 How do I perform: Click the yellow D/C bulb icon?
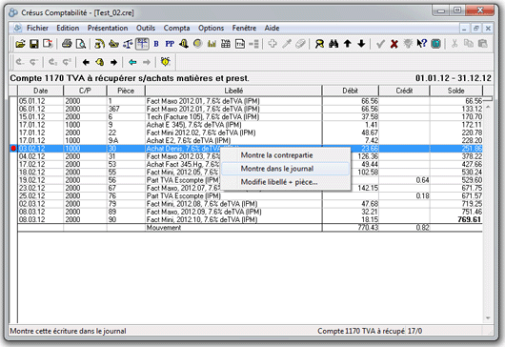[x=166, y=62]
